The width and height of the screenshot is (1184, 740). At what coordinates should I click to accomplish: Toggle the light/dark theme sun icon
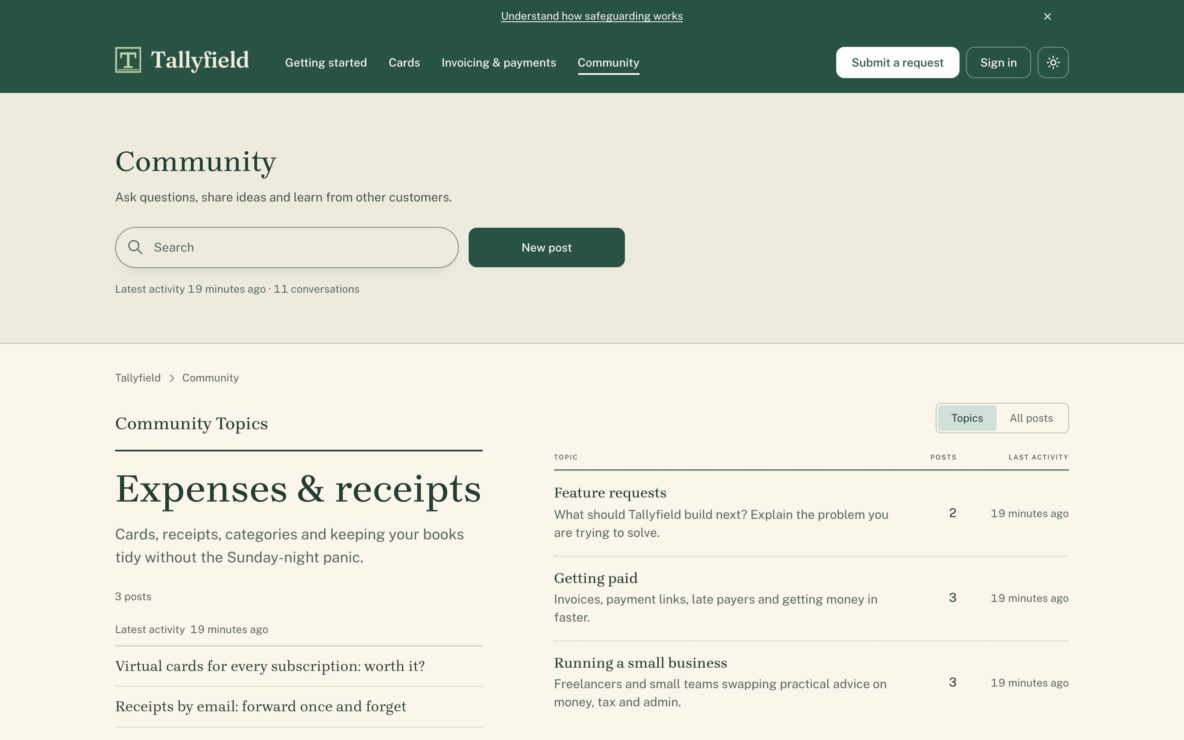point(1053,62)
